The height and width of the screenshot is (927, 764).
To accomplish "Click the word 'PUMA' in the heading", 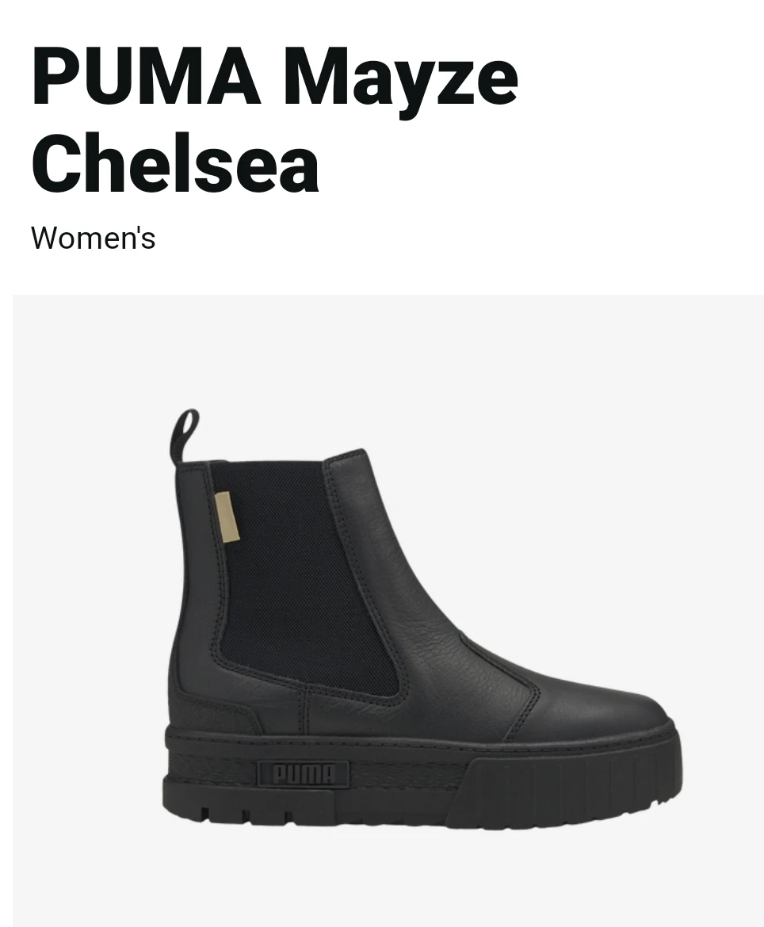I will point(146,77).
